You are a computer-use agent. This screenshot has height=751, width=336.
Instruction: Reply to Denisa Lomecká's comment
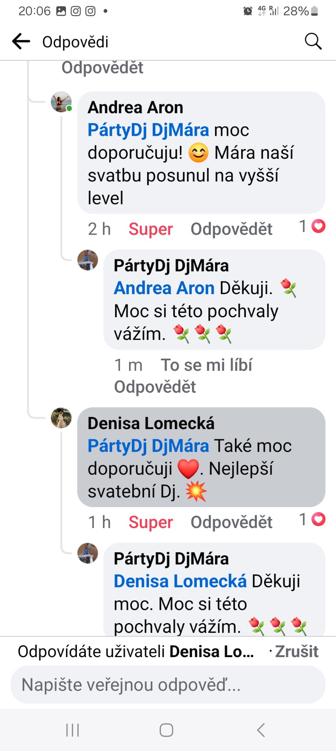point(231,522)
